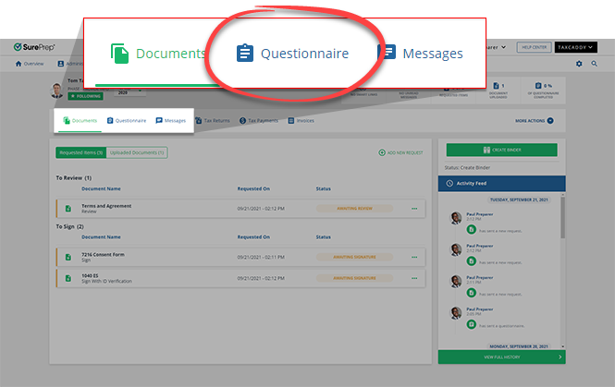This screenshot has width=615, height=387.
Task: Open the Tax Returns tab
Action: tap(213, 121)
